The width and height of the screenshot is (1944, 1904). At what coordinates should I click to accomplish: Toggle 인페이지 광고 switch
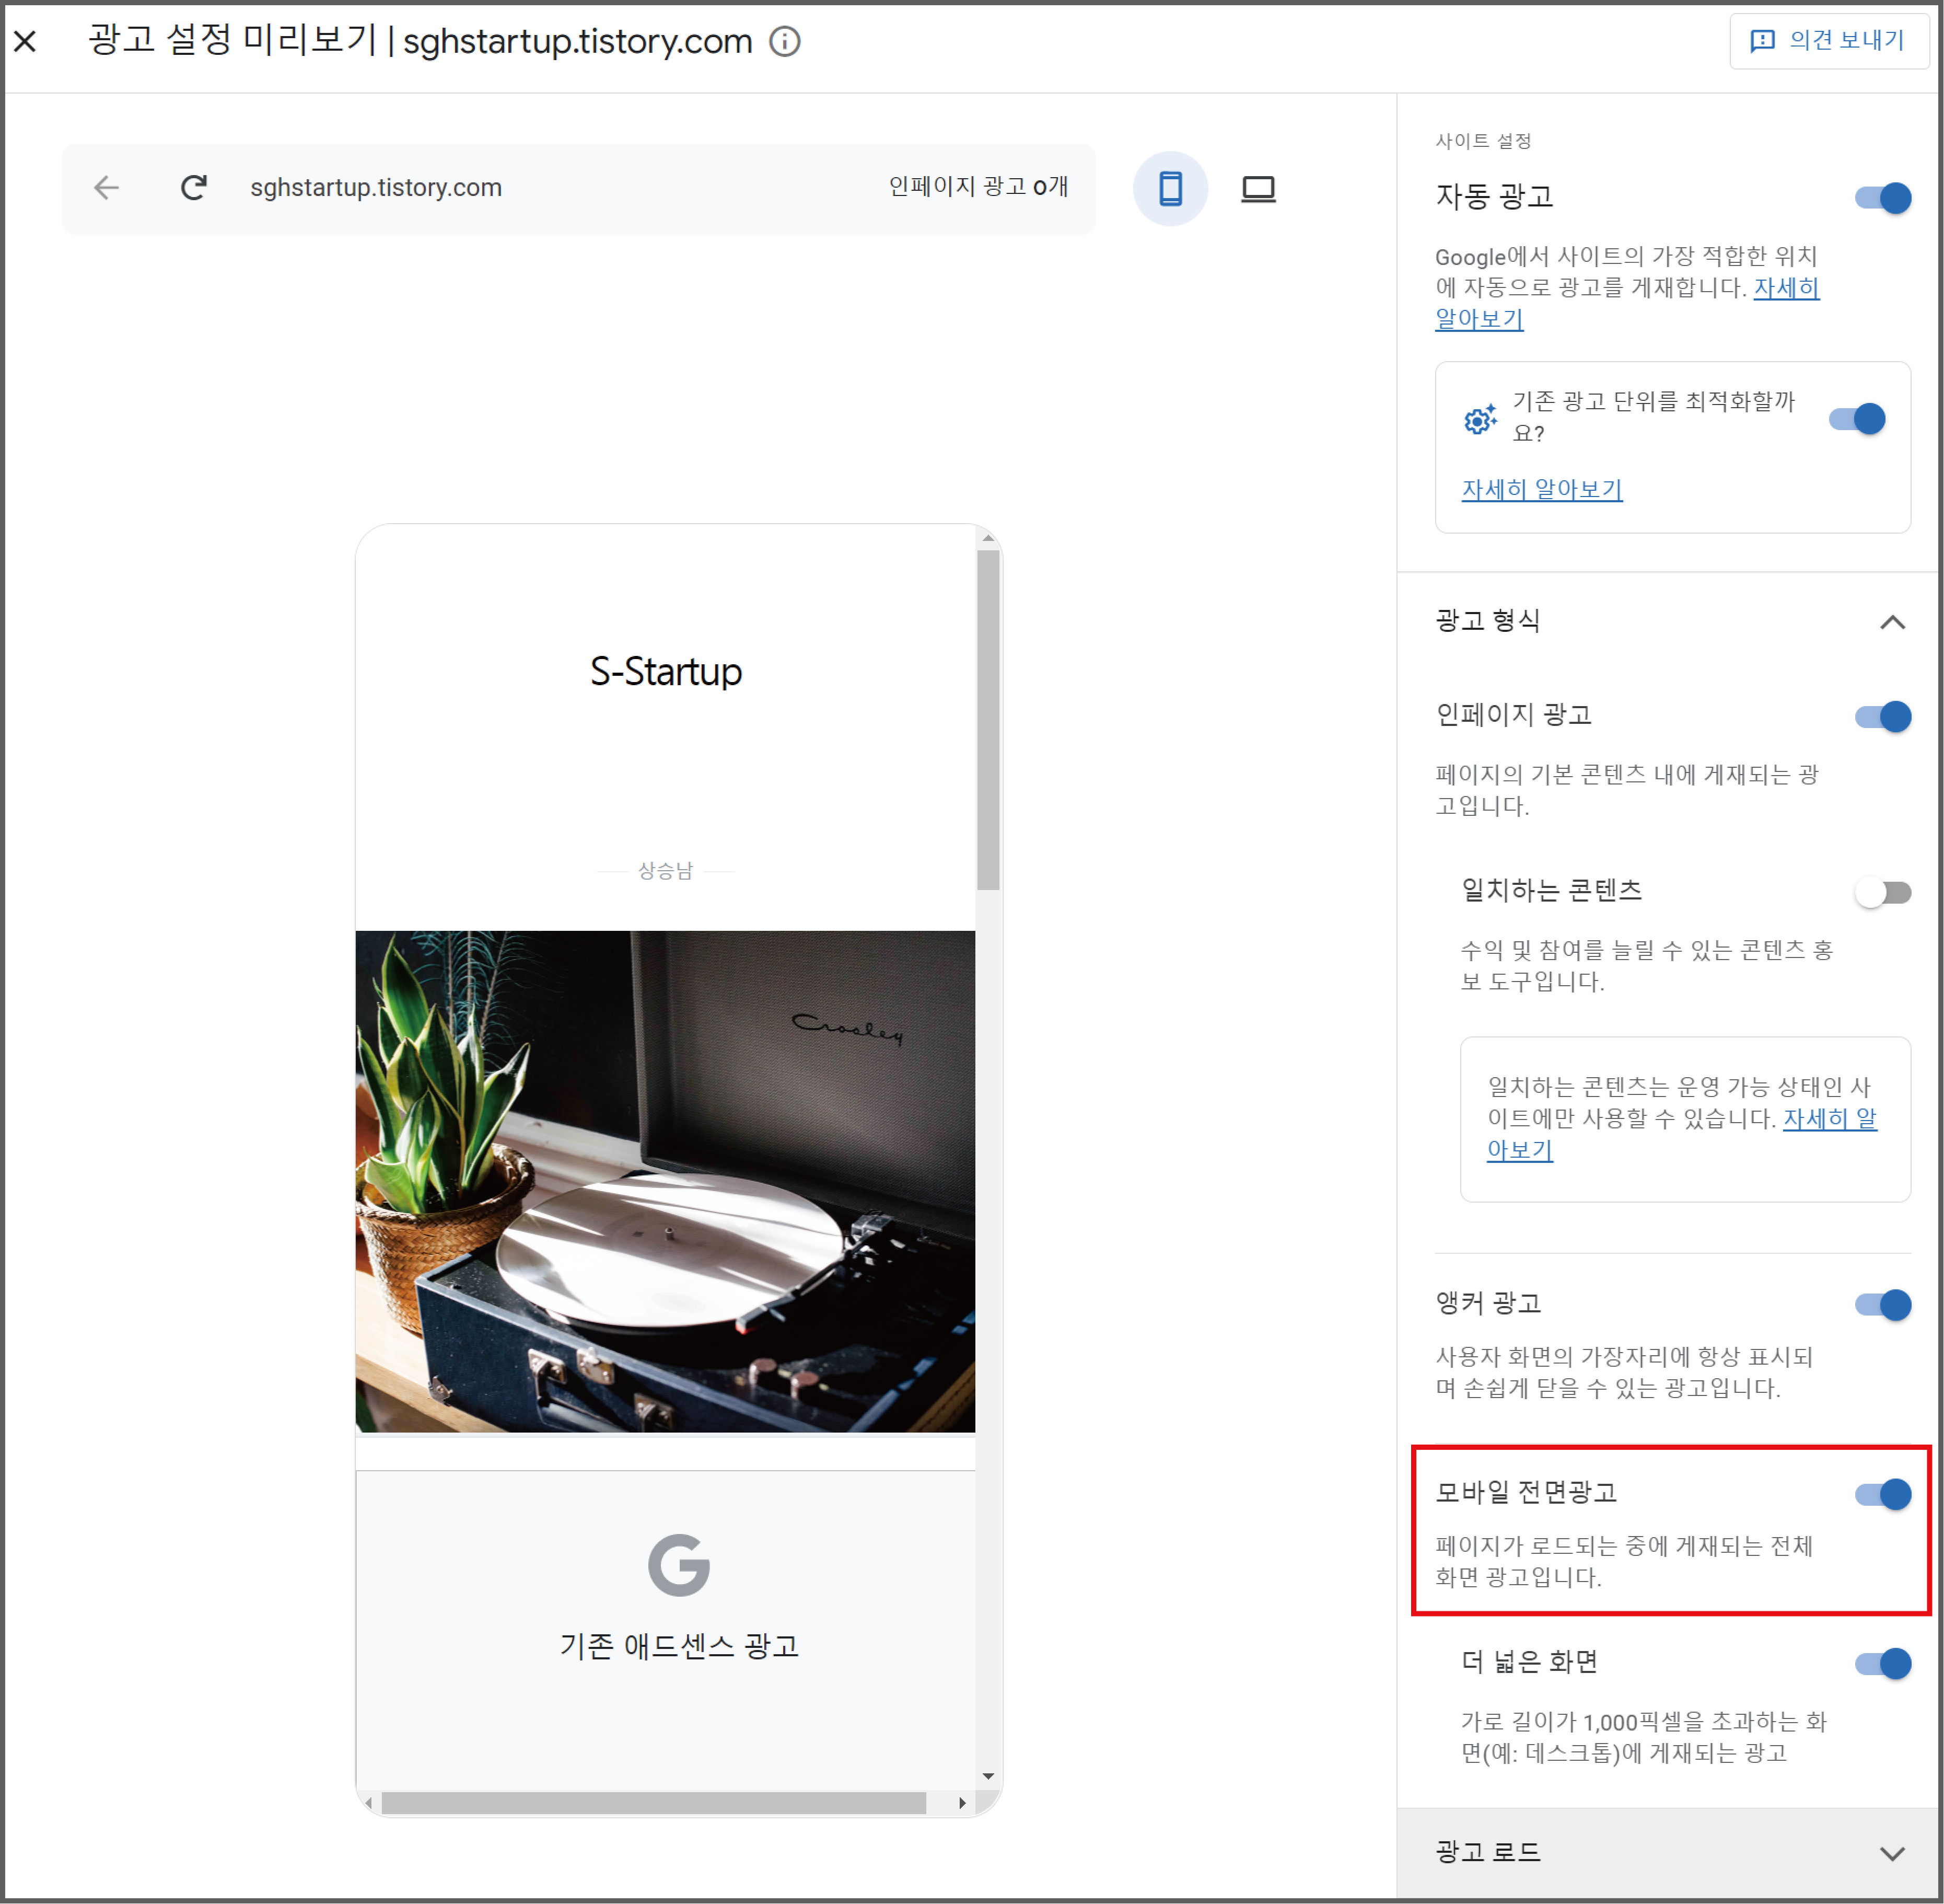tap(1883, 717)
